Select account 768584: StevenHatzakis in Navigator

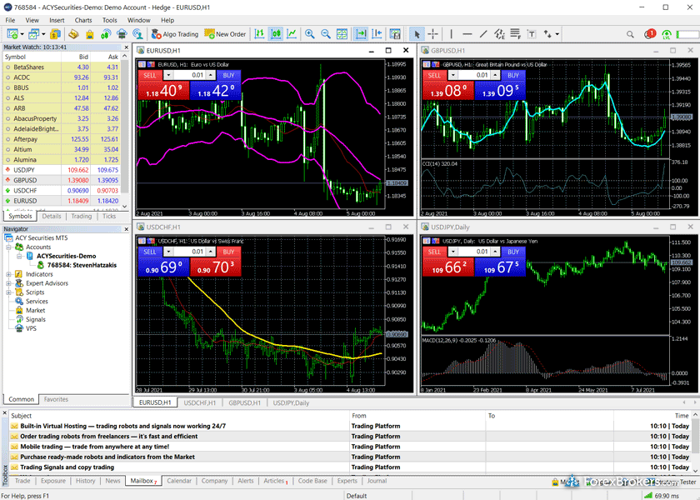coord(82,265)
